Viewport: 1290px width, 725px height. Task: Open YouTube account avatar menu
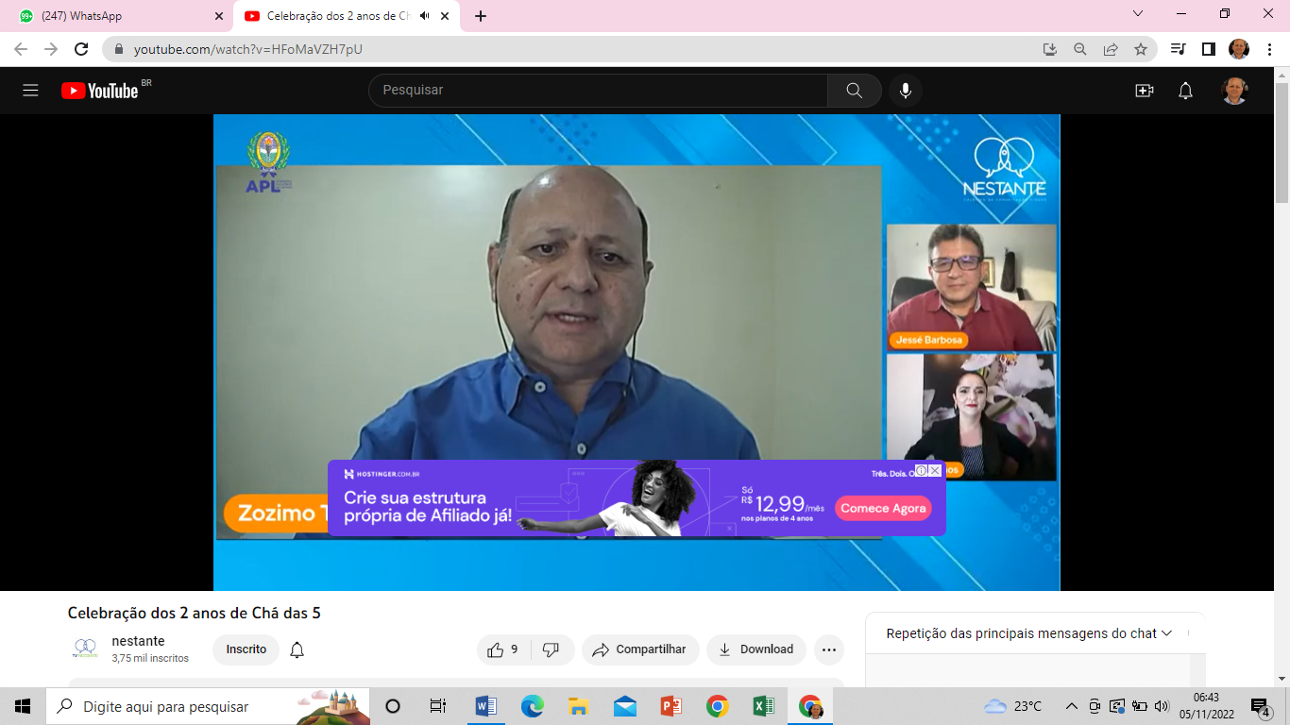click(x=1234, y=91)
